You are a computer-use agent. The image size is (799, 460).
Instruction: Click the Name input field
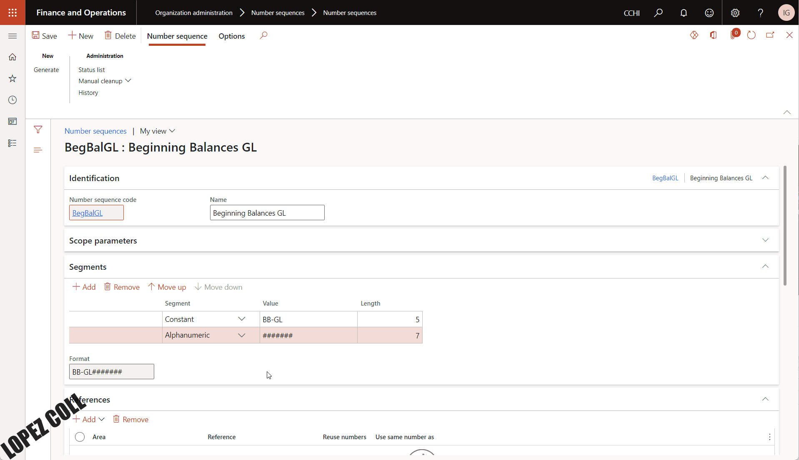point(267,213)
